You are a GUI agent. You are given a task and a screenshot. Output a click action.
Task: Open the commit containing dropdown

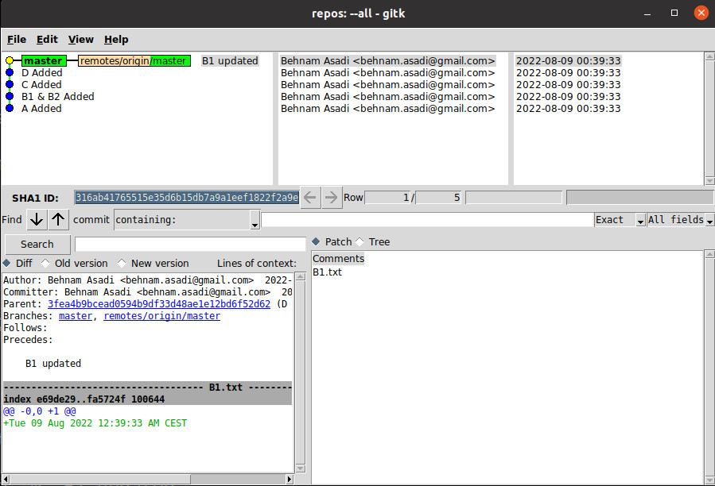point(187,220)
